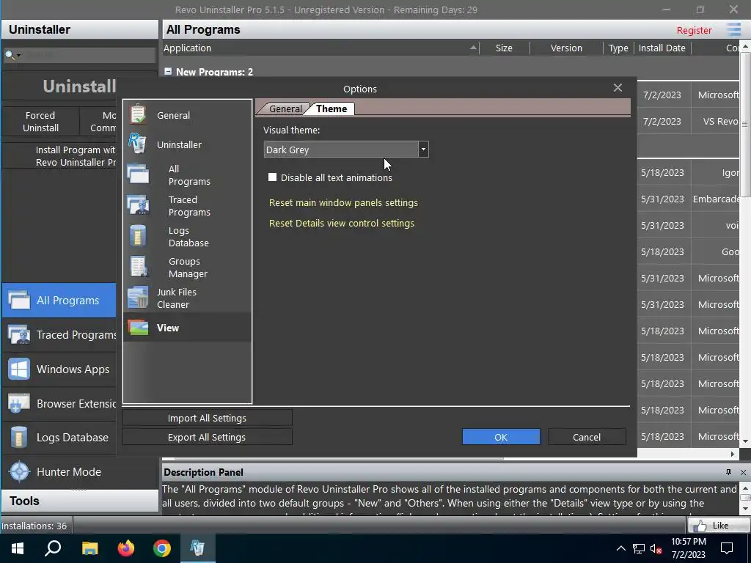Sort by Install Date column header

662,48
